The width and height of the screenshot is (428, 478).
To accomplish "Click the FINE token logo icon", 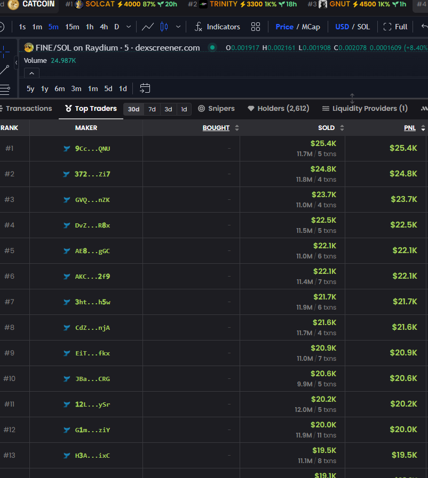I will tap(29, 47).
